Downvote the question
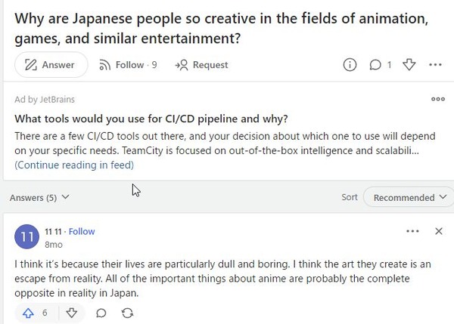This screenshot has height=324, width=454. tap(409, 65)
